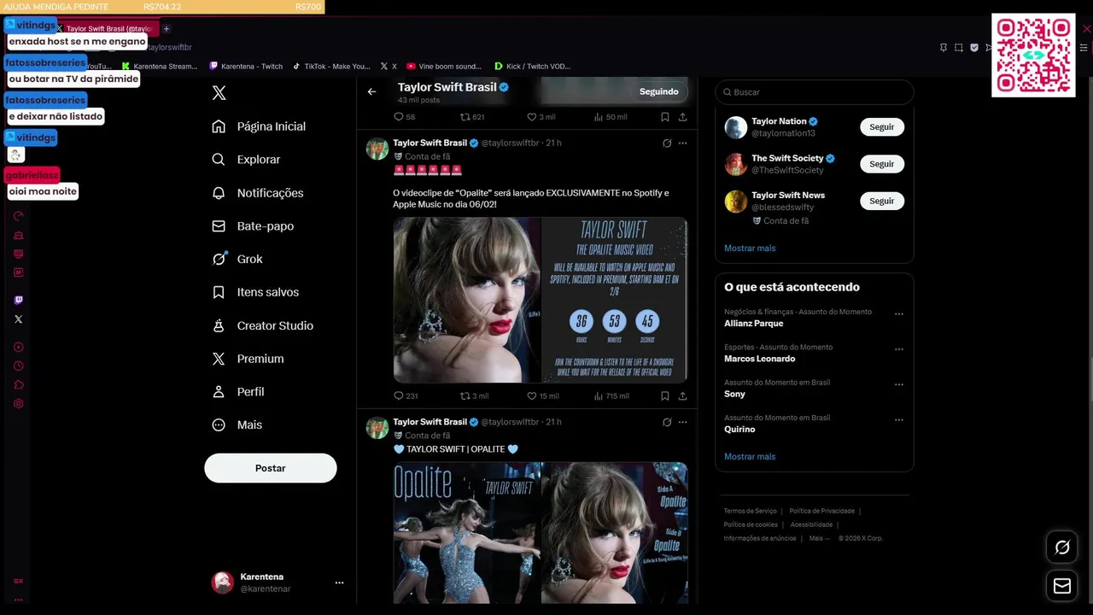Viewport: 1093px width, 615px height.
Task: Open options for Quirino trend
Action: (898, 420)
